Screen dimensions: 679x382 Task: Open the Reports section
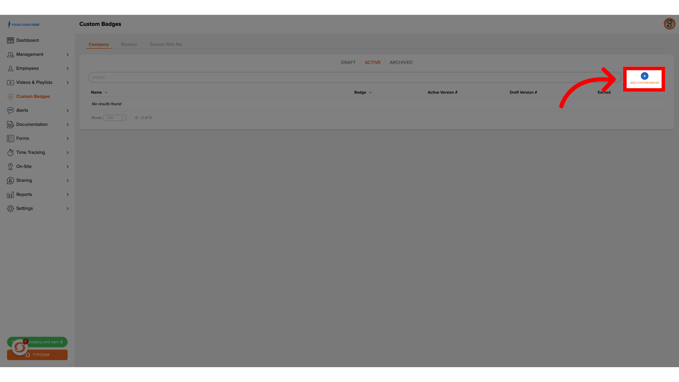(24, 194)
